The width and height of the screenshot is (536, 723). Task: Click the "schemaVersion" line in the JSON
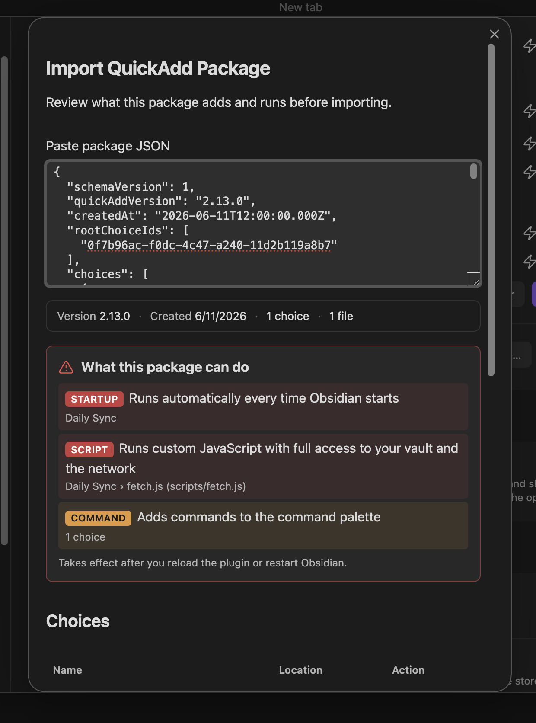coord(131,187)
